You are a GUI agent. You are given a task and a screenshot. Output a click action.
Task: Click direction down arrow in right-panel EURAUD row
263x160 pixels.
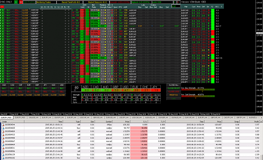click(209, 32)
